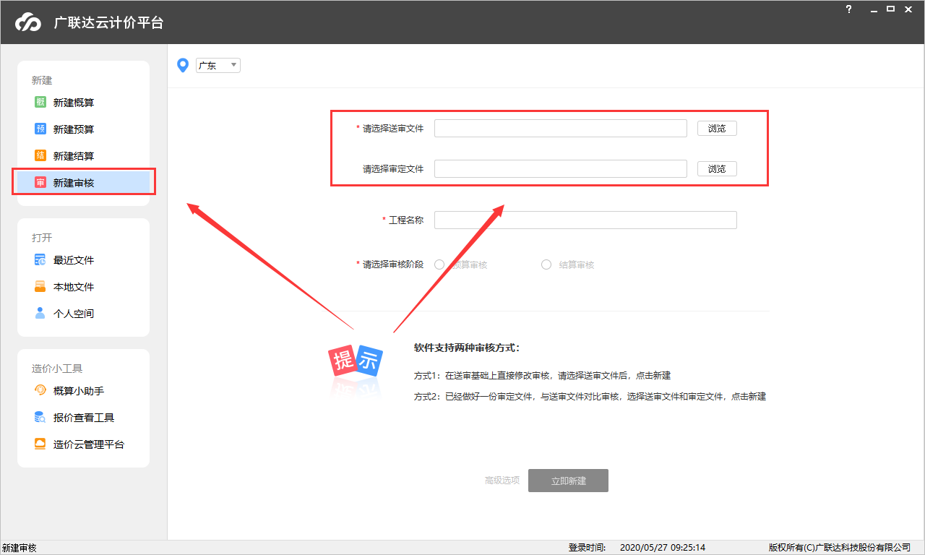
Task: Click the red 新建审核 icon
Action: click(x=40, y=183)
